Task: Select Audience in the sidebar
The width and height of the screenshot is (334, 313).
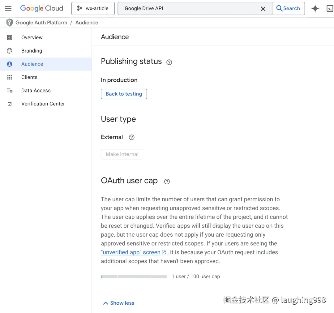Action: pyautogui.click(x=32, y=64)
